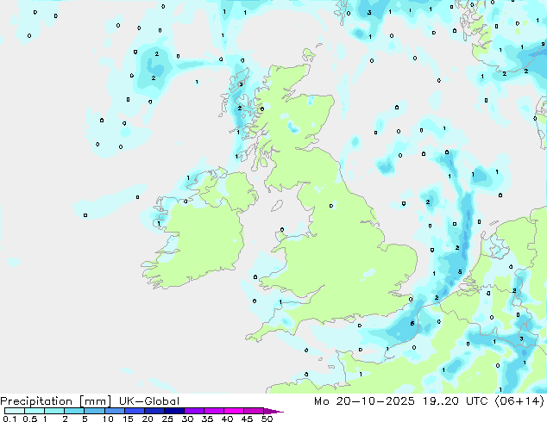Click the legend label '40'

(227, 419)
